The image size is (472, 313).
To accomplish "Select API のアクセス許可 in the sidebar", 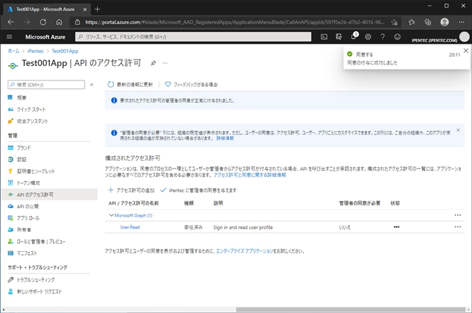I will (x=49, y=194).
